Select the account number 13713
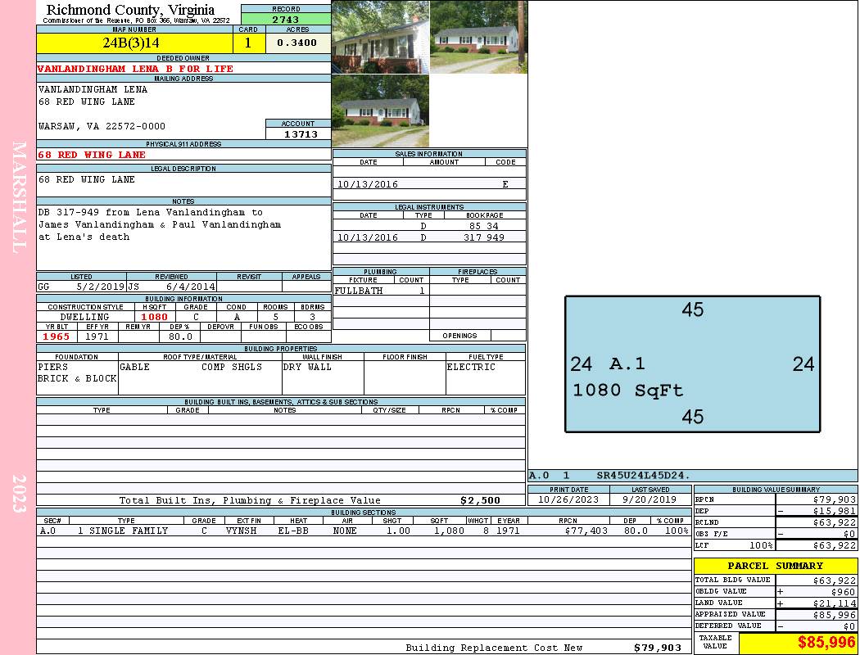The width and height of the screenshot is (860, 655). pyautogui.click(x=298, y=134)
